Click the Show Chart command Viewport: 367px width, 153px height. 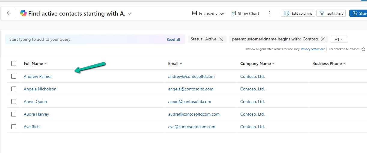click(245, 13)
